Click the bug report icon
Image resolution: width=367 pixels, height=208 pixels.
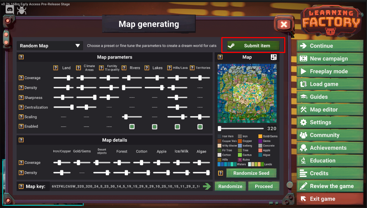(x=22, y=10)
